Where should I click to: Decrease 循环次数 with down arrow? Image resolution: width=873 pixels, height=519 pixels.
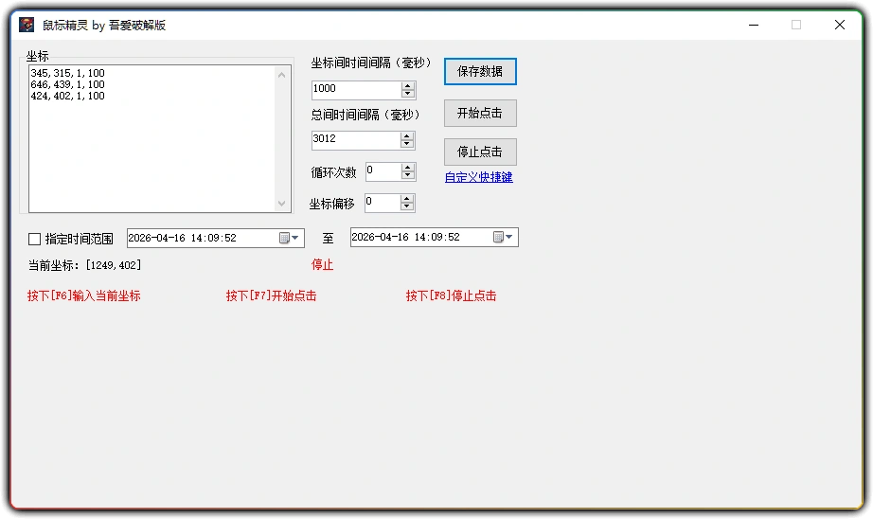[x=408, y=175]
